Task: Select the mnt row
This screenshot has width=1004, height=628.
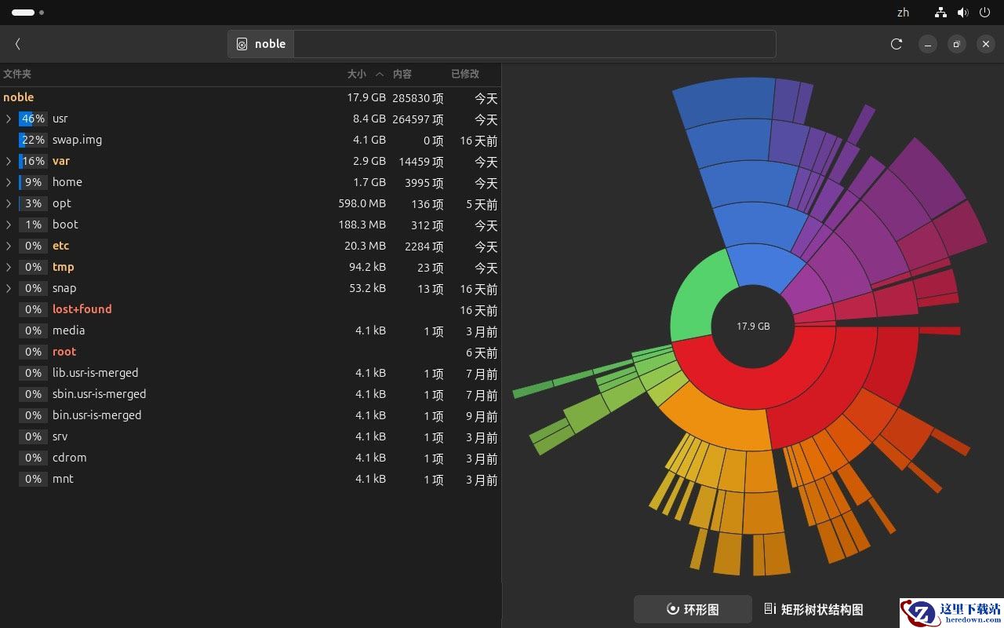Action: pos(250,479)
